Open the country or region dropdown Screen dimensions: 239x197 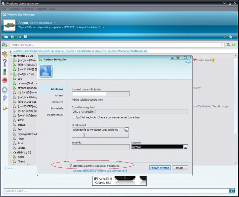126,130
